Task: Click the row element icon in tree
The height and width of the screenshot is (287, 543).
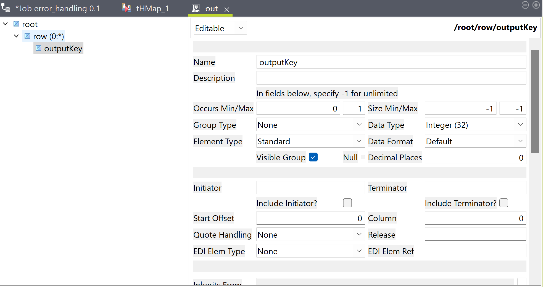Action: click(27, 36)
